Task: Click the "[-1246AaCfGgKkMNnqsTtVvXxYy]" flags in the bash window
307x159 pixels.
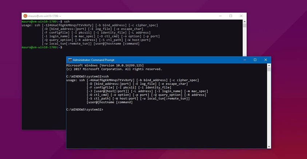Action: (68, 25)
